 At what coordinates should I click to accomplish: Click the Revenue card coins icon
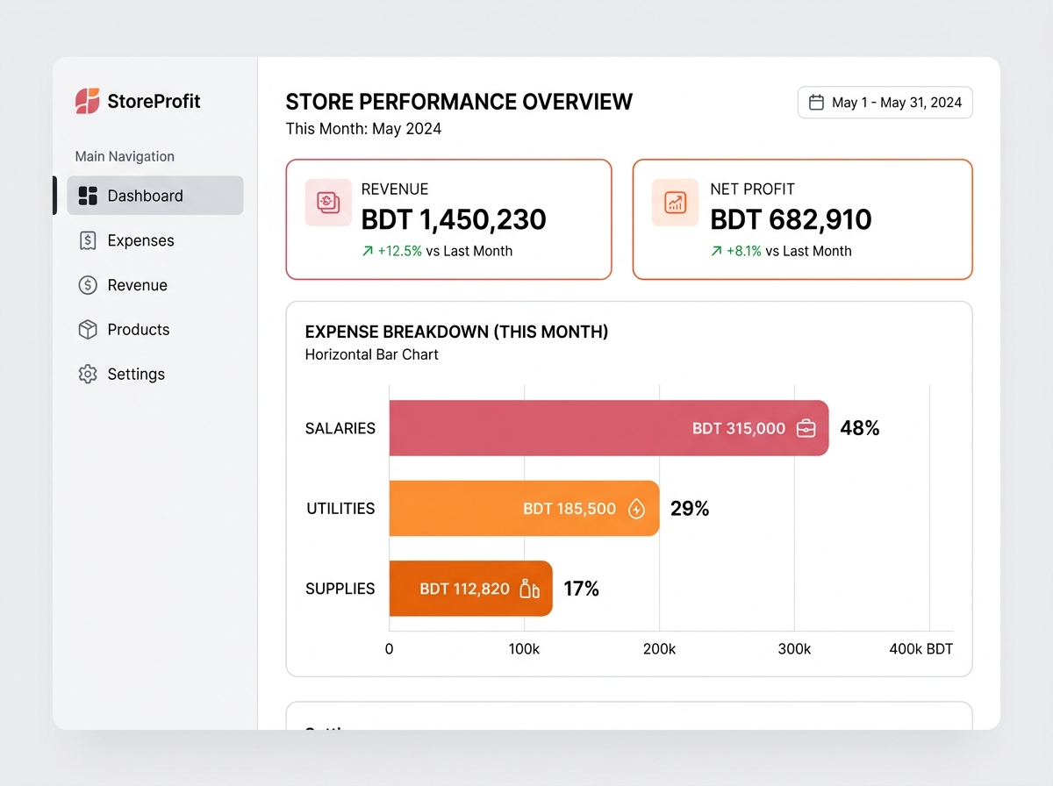[x=328, y=203]
